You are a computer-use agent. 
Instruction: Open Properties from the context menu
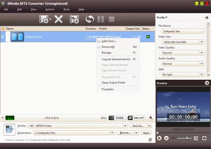[118, 89]
